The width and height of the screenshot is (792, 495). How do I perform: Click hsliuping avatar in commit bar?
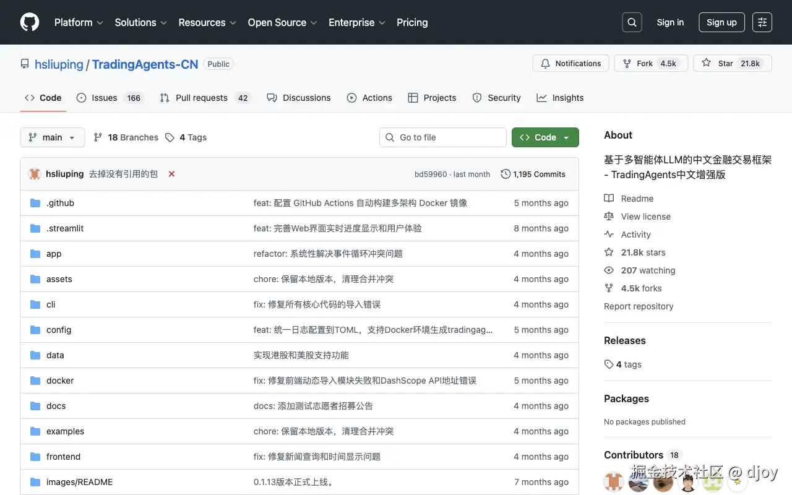(35, 174)
